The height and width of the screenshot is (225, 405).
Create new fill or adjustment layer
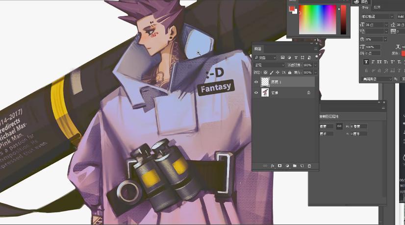click(287, 166)
